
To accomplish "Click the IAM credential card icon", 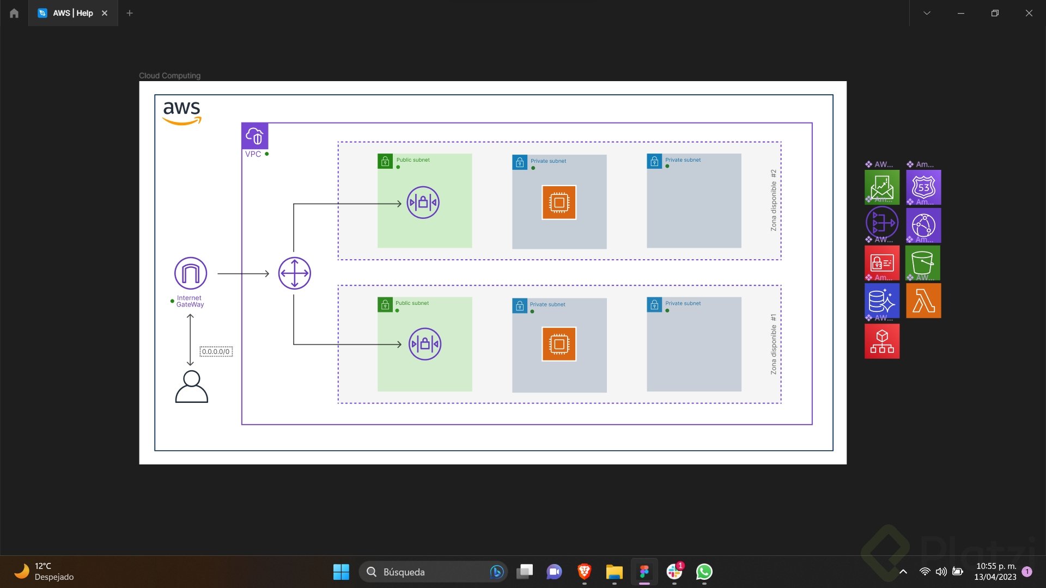I will point(881,263).
